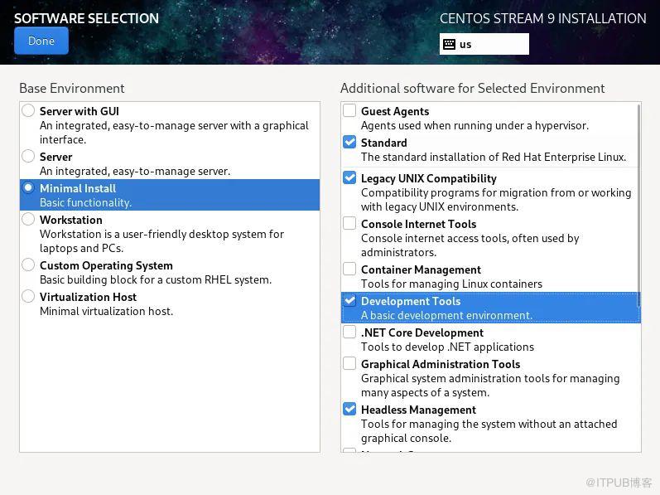Select Server with GUI radio button
This screenshot has width=660, height=495.
click(29, 111)
